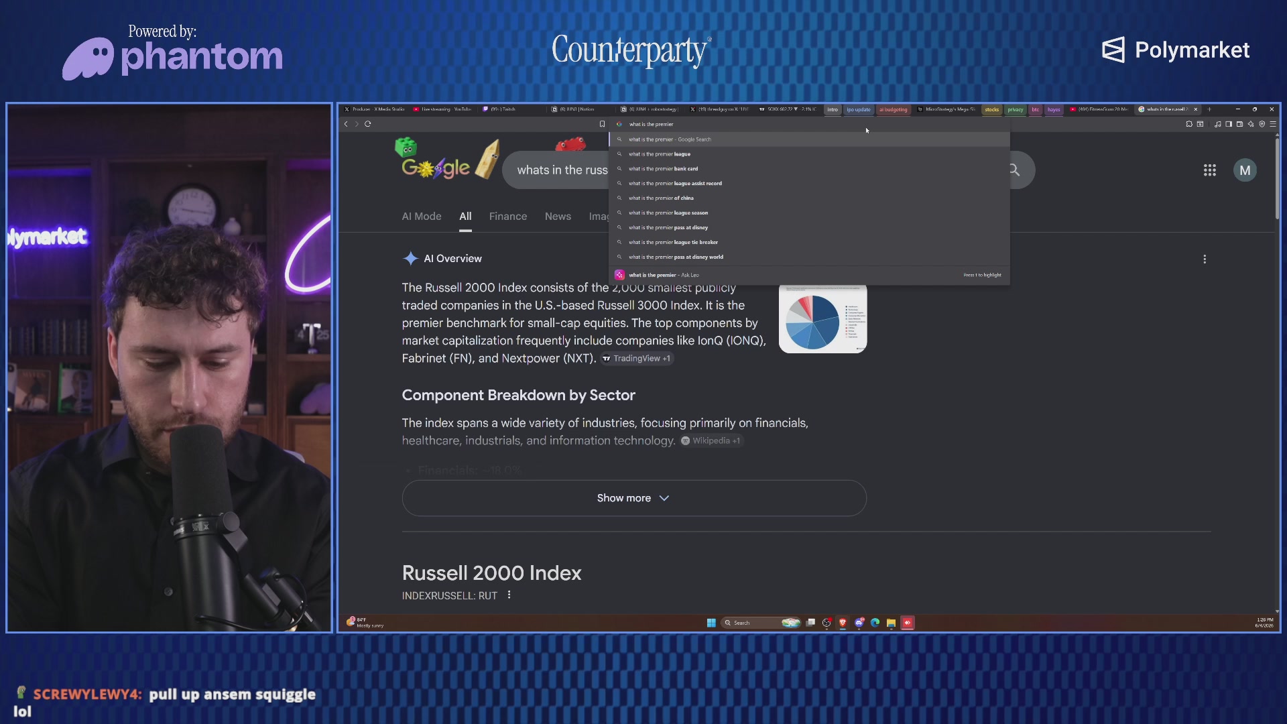
Task: Open the Google apps grid
Action: click(1210, 170)
